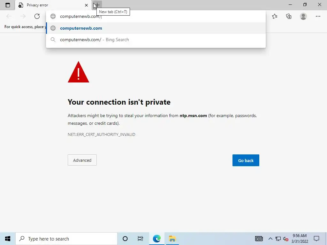Image resolution: width=327 pixels, height=245 pixels.
Task: Refresh the page with the reload icon
Action: [37, 16]
